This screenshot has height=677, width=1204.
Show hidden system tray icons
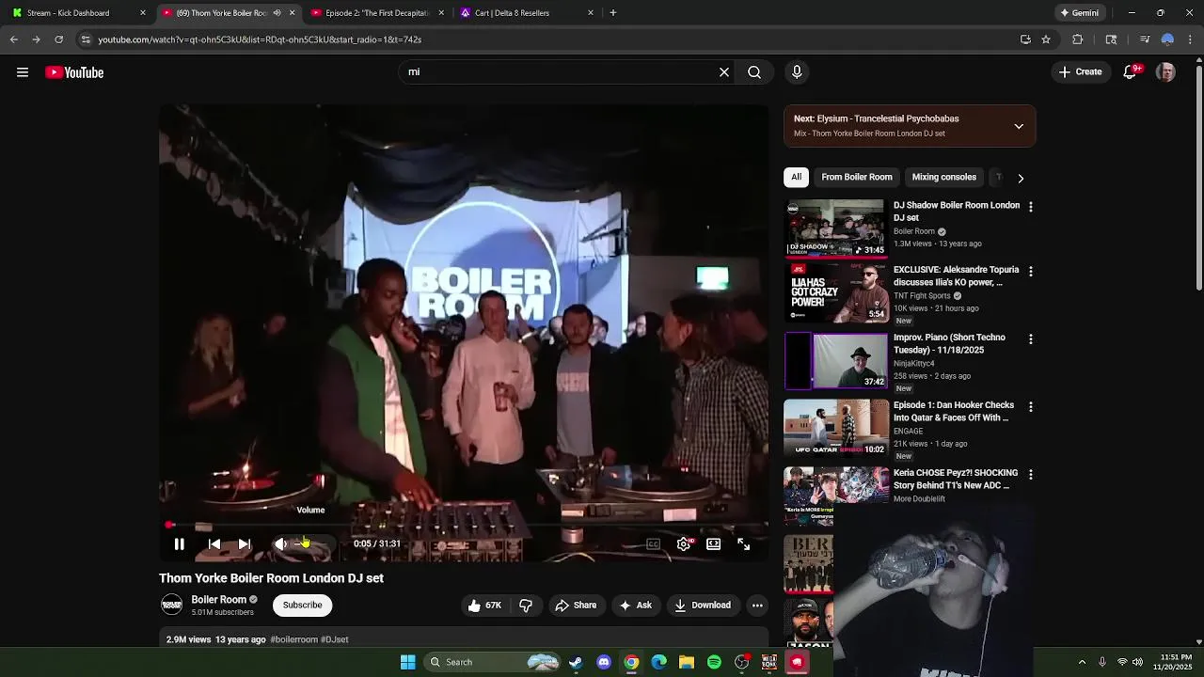click(1082, 662)
